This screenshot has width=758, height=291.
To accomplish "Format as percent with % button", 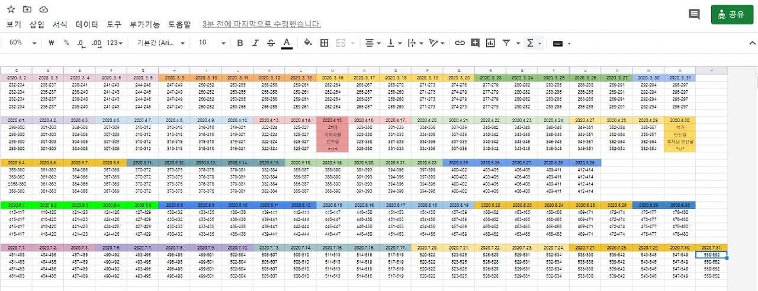I will click(x=66, y=43).
